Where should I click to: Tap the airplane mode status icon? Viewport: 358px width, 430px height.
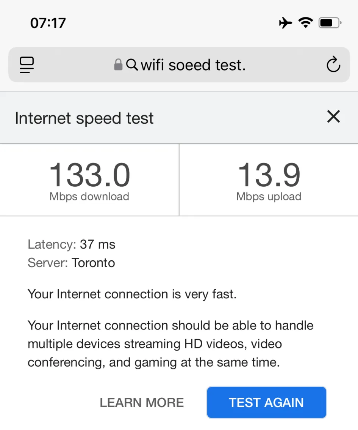(x=286, y=22)
